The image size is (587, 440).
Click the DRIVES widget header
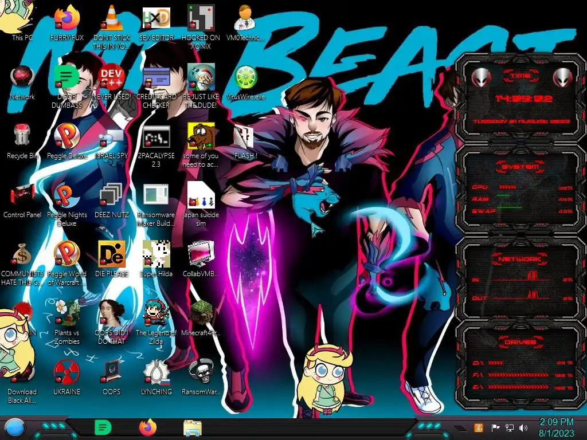(520, 342)
